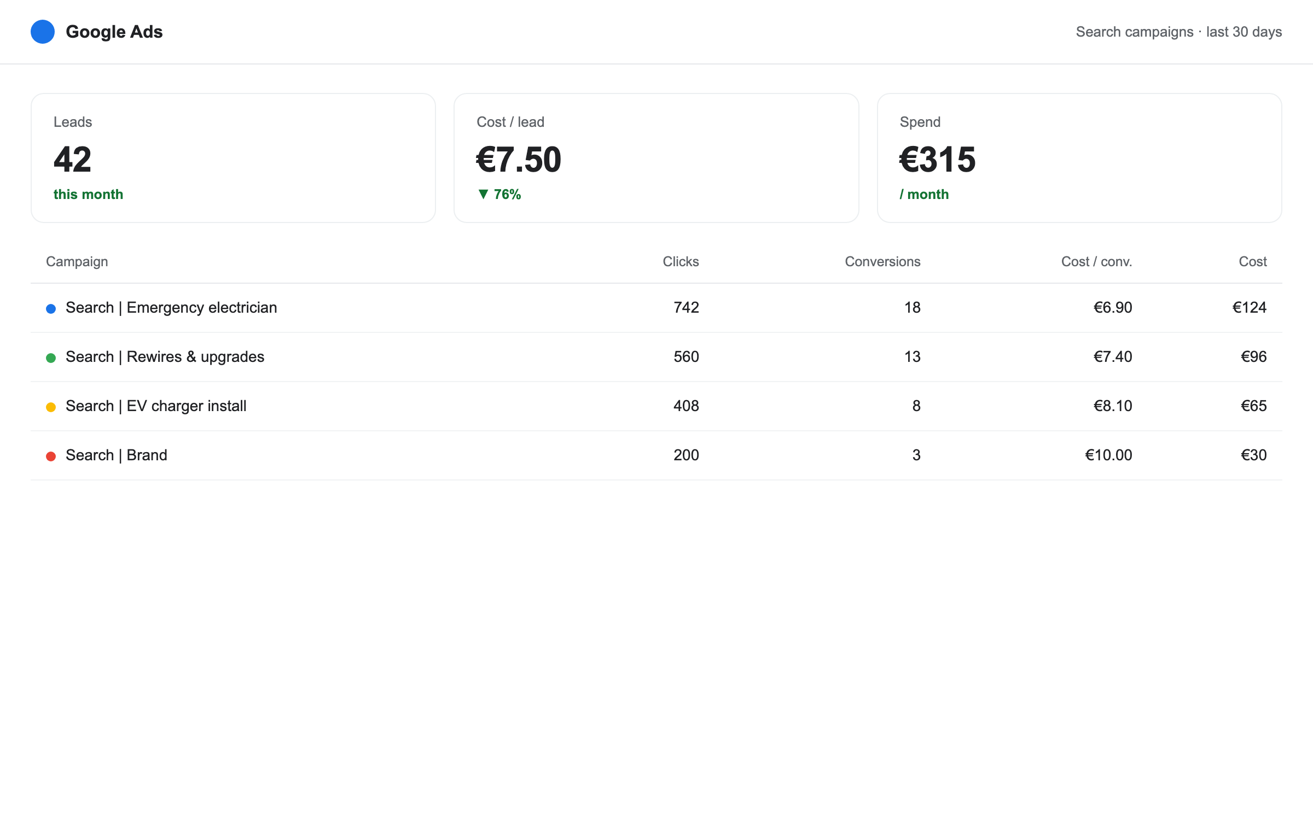Screen dimensions: 1313x820
Task: Click the green dot beside Rewires & upgrades
Action: pos(51,358)
